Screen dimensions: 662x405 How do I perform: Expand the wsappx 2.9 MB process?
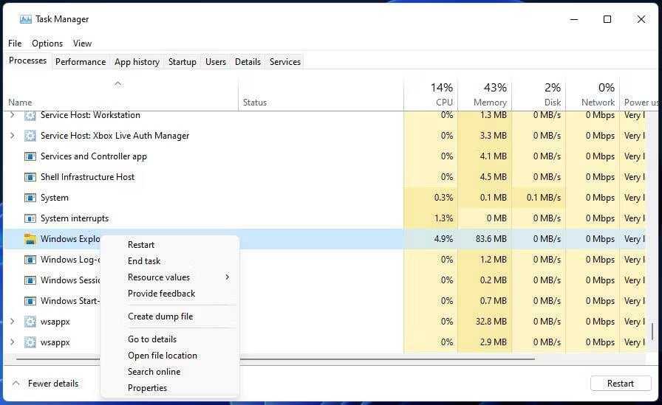click(13, 342)
